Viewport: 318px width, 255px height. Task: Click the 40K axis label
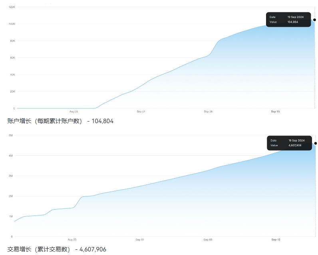12,75
